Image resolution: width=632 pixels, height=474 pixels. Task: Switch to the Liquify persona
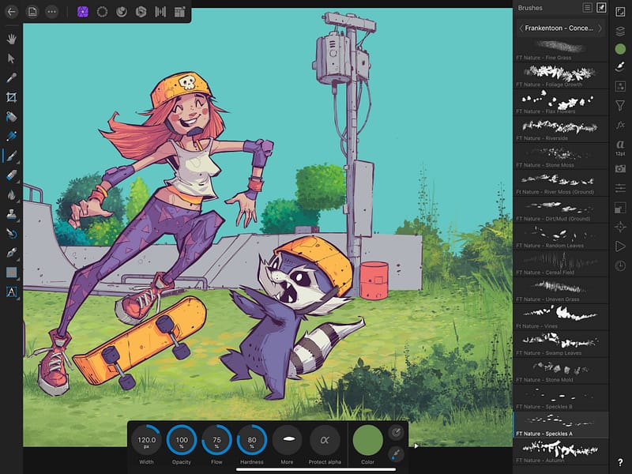[122, 12]
